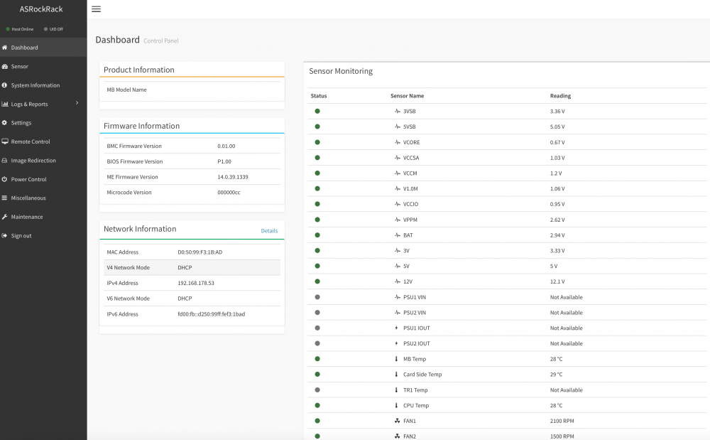Click the Maintenance wrench icon
The width and height of the screenshot is (710, 440).
pyautogui.click(x=4, y=217)
